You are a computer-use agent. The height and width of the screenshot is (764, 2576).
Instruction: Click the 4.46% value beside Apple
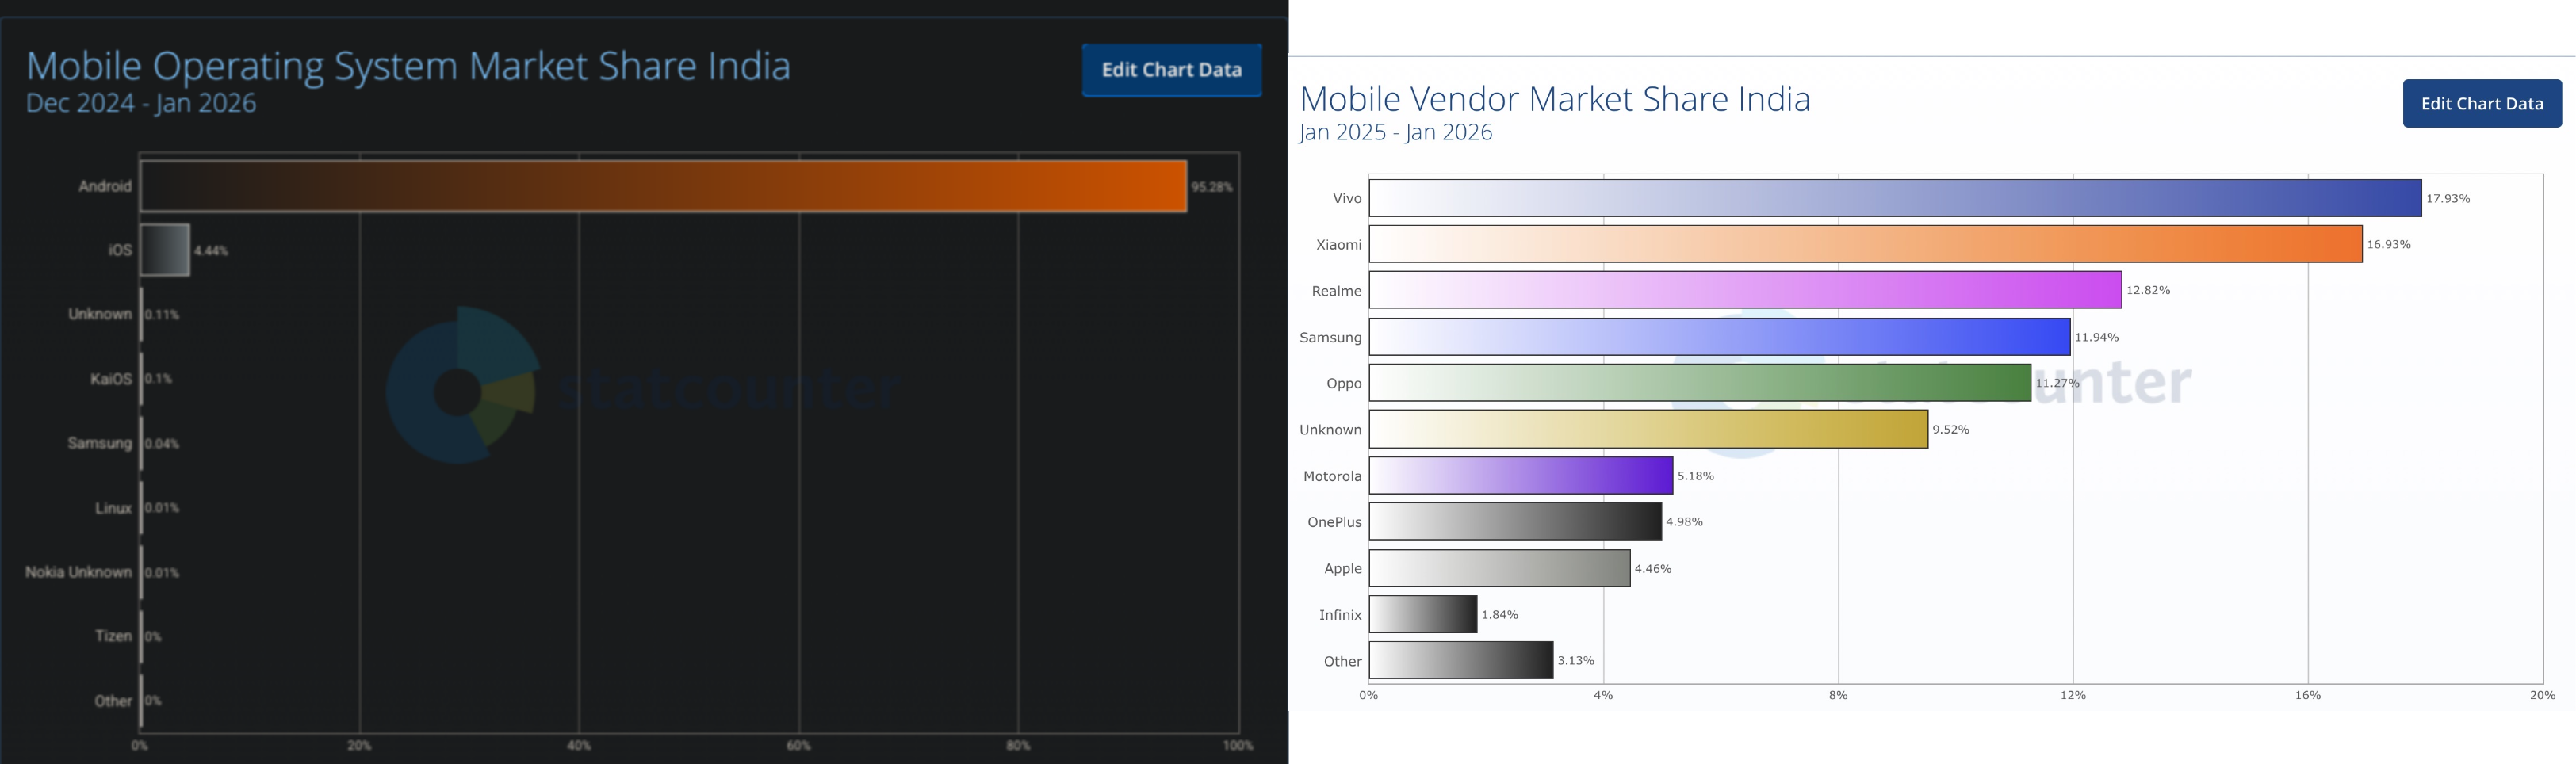click(x=1653, y=569)
